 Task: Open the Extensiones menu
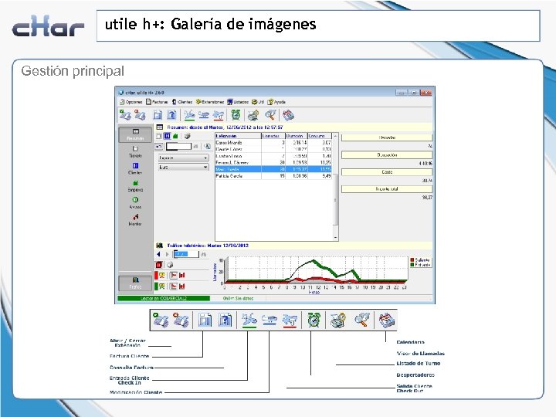pyautogui.click(x=210, y=102)
